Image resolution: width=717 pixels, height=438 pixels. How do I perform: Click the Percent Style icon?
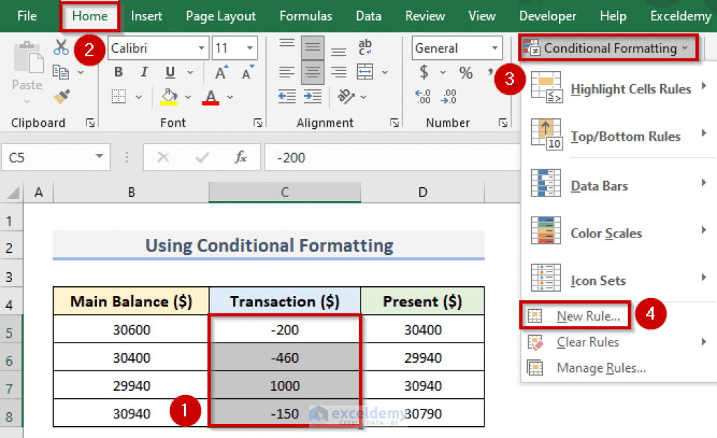466,72
